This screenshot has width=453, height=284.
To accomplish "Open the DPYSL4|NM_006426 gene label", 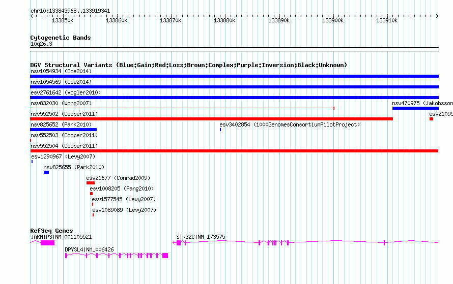I will pos(89,249).
